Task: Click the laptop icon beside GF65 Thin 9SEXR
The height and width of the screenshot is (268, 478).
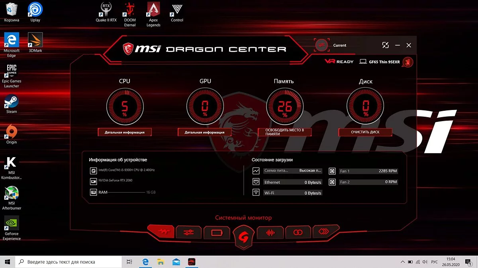Action: click(x=363, y=62)
